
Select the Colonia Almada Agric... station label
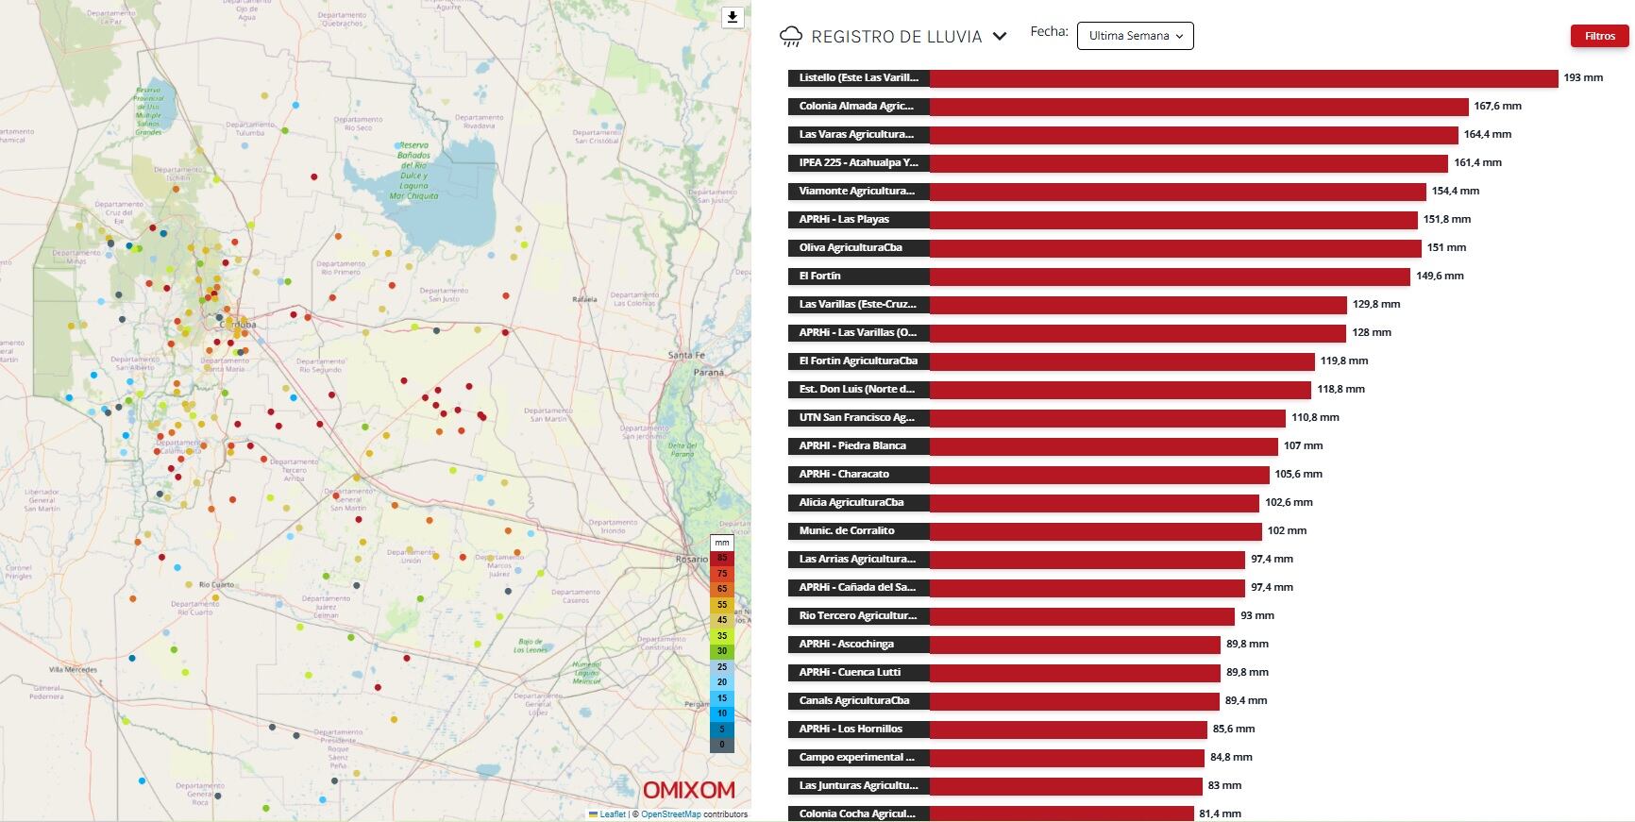pyautogui.click(x=859, y=107)
